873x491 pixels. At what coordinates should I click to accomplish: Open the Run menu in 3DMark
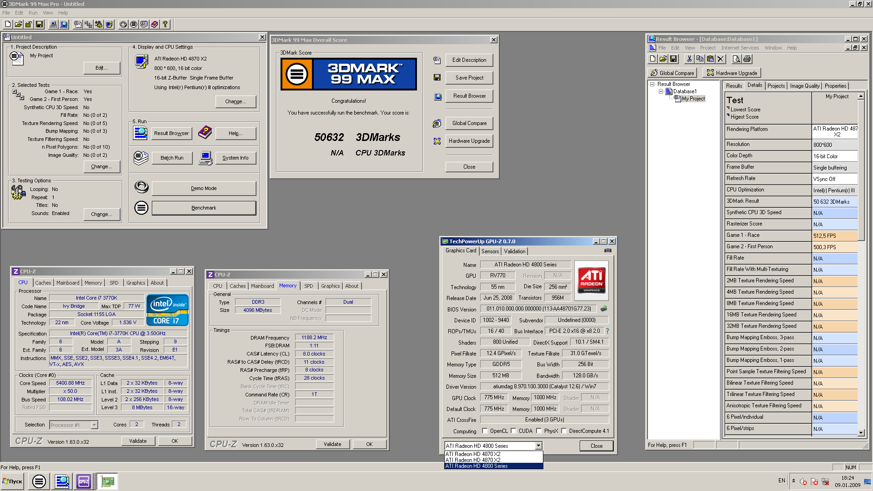point(33,13)
